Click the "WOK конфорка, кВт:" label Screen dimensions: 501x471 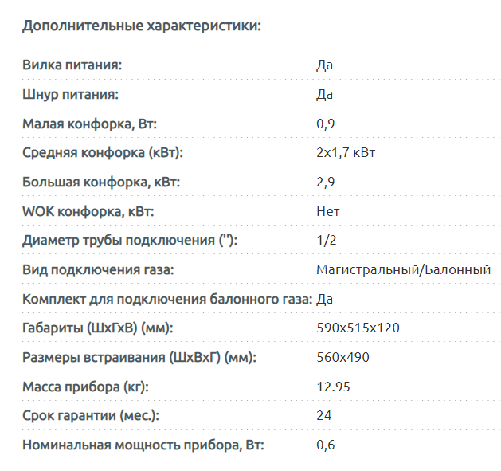88,211
